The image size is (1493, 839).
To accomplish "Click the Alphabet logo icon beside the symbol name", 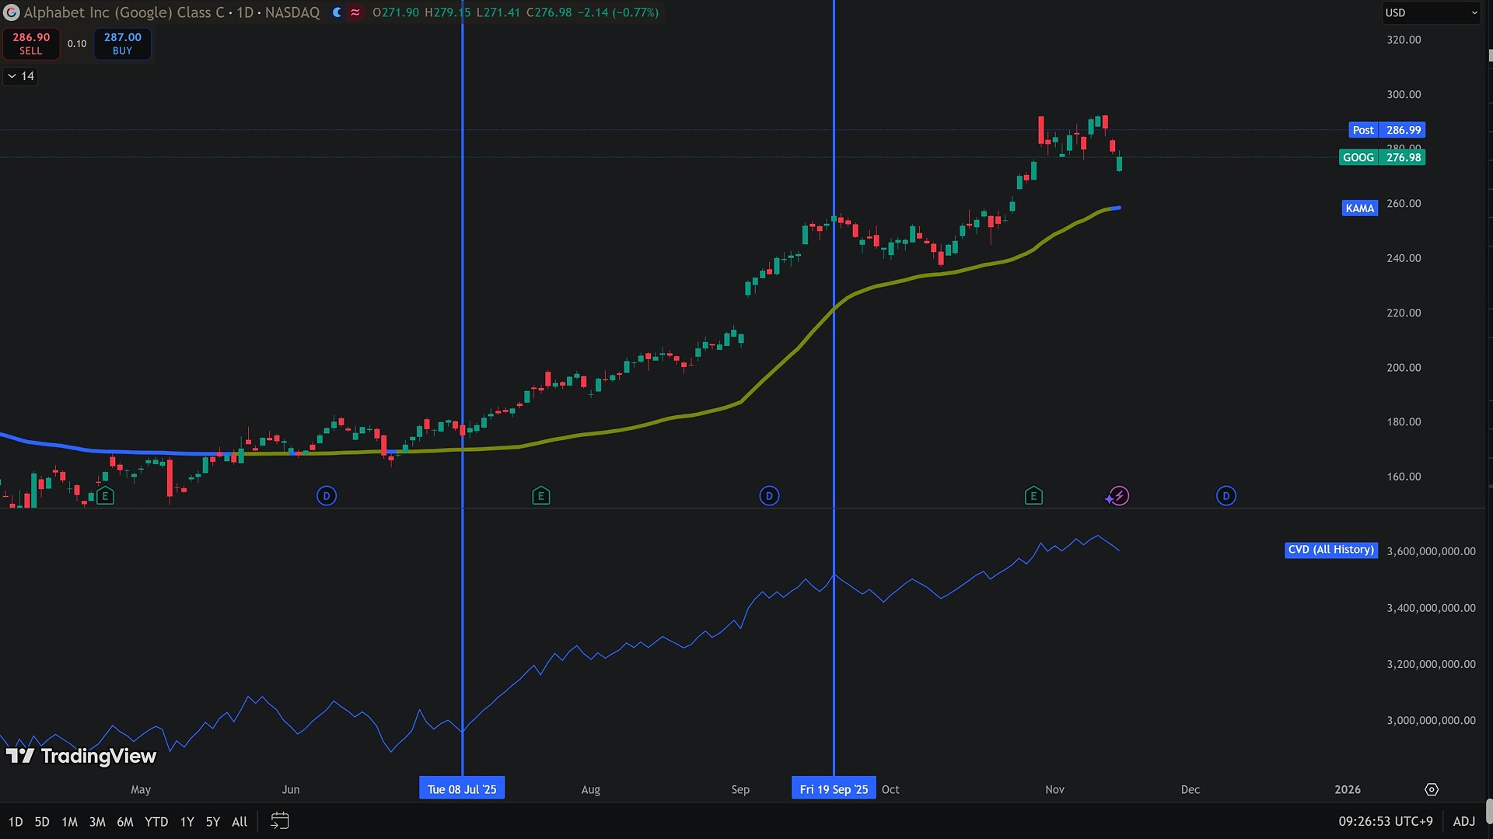I will coord(11,12).
